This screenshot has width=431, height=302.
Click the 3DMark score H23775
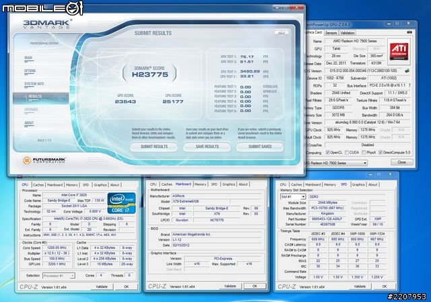tap(150, 75)
